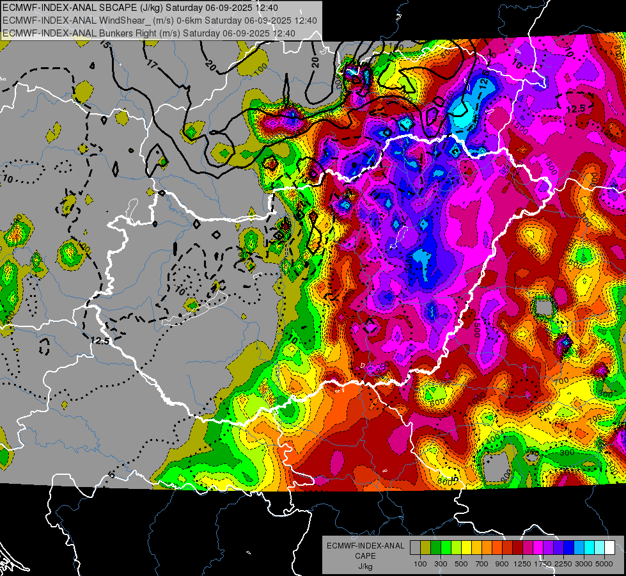The width and height of the screenshot is (626, 576).
Task: Click the pure blue legend swatch
Action: tap(569, 547)
